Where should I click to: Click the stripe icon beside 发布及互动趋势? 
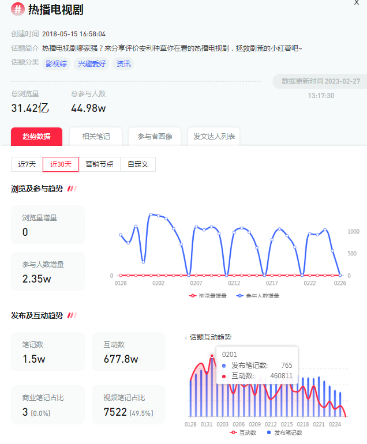[72, 315]
